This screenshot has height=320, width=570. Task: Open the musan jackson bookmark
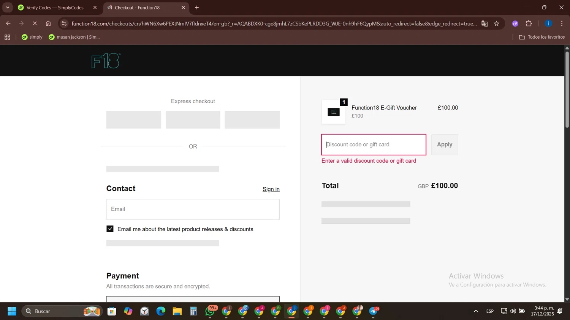[x=74, y=37]
